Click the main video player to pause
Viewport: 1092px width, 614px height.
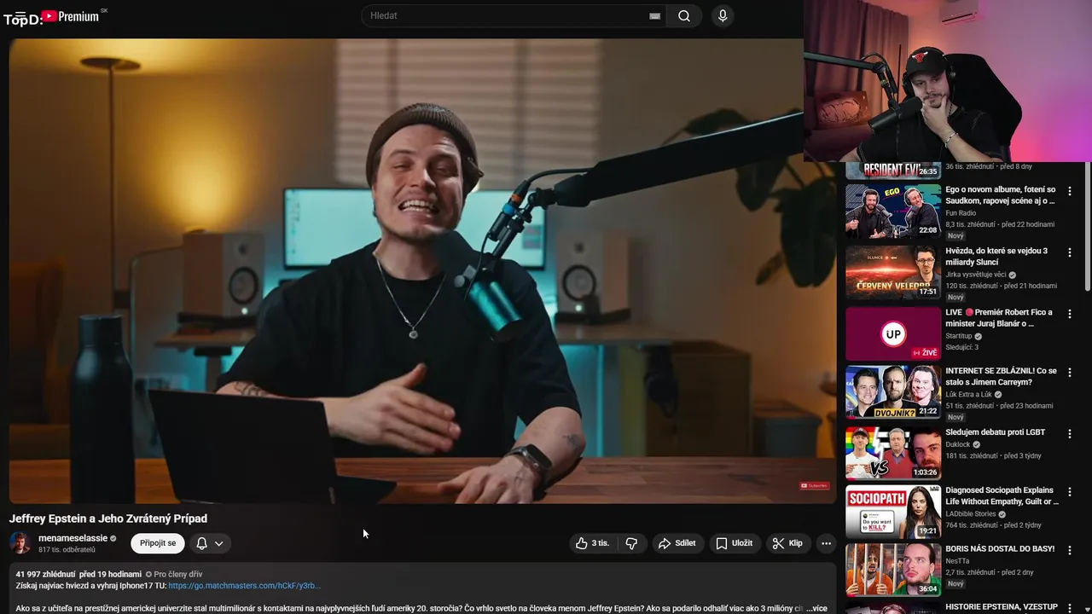(x=422, y=270)
